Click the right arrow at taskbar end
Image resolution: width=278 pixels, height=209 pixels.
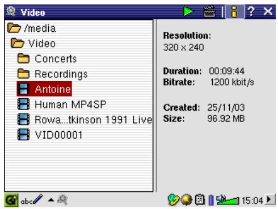coord(270,199)
